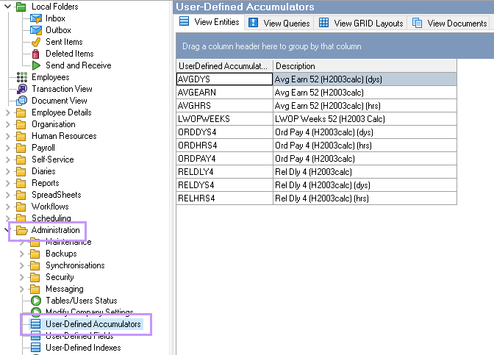The height and width of the screenshot is (355, 494).
Task: Select User-Defined Fields in the tree
Action: point(79,336)
